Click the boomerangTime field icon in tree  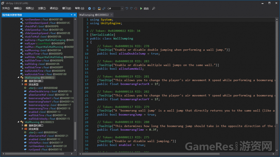click(26, 108)
